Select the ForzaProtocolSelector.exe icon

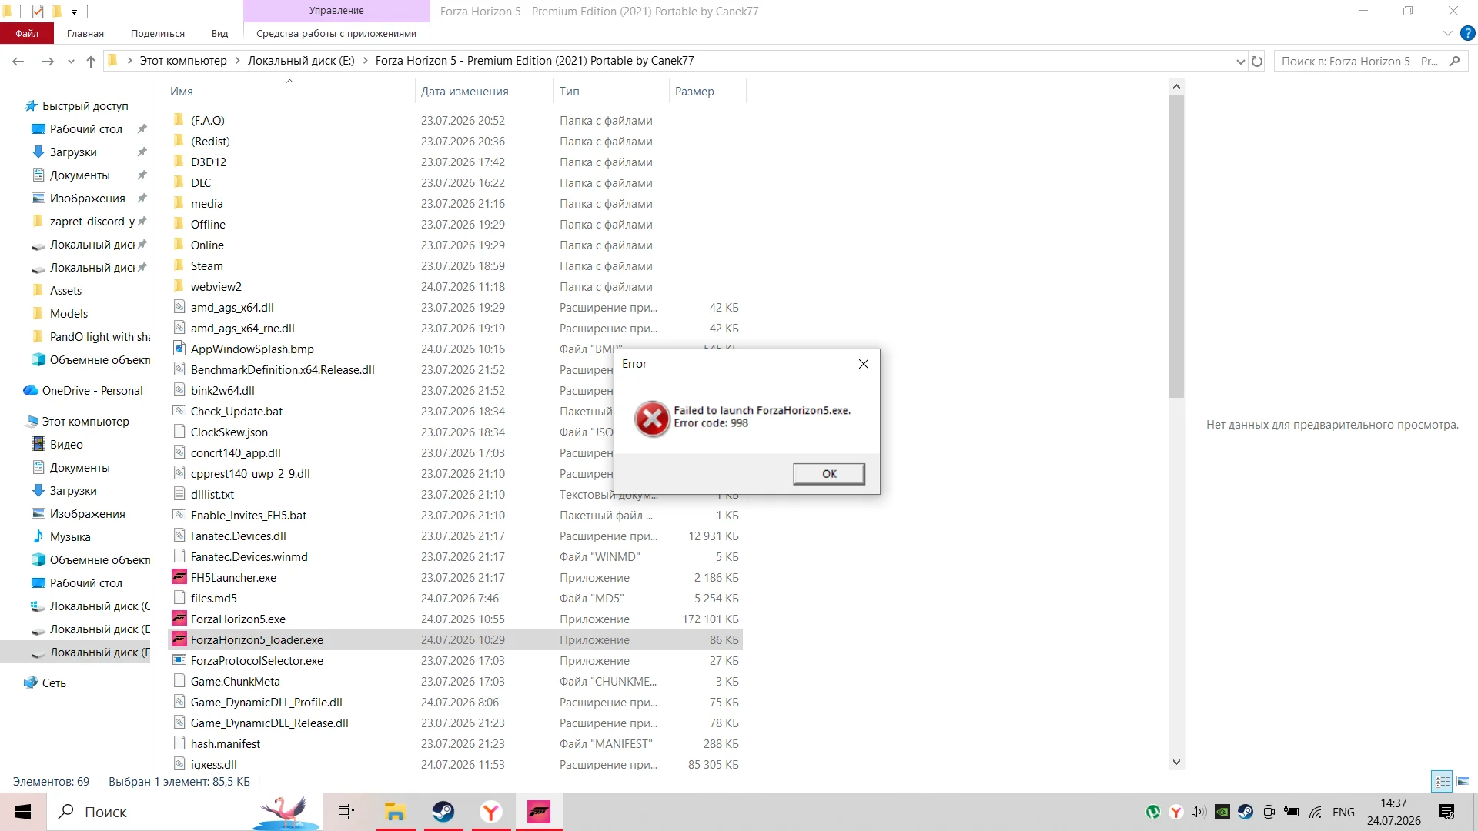pyautogui.click(x=179, y=660)
